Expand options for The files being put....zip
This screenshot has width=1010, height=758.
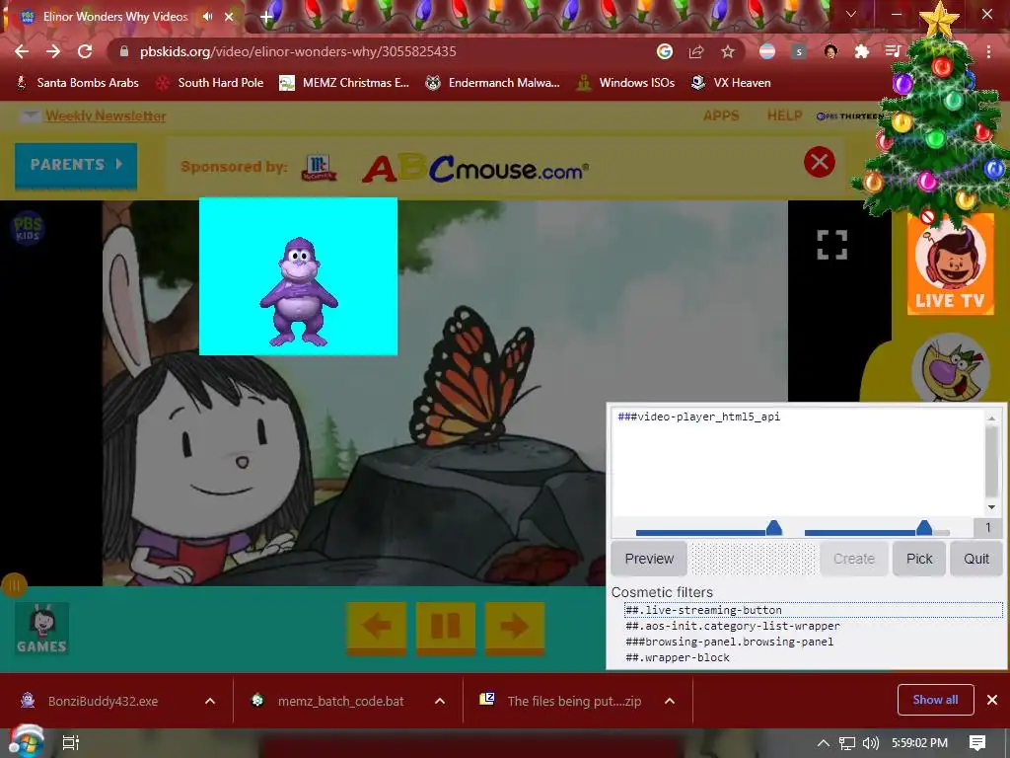pos(670,701)
